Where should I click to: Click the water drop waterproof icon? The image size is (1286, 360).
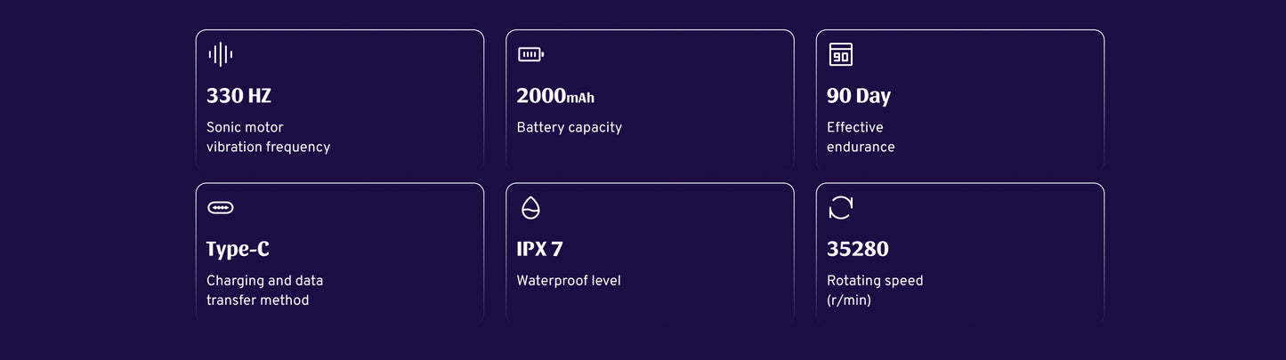(530, 208)
